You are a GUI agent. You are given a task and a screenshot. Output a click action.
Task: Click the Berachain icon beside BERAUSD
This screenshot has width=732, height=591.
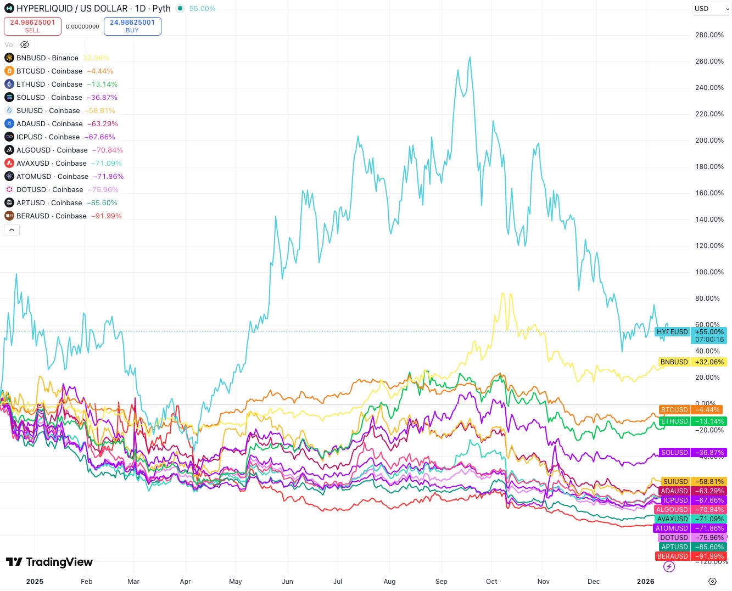point(9,216)
